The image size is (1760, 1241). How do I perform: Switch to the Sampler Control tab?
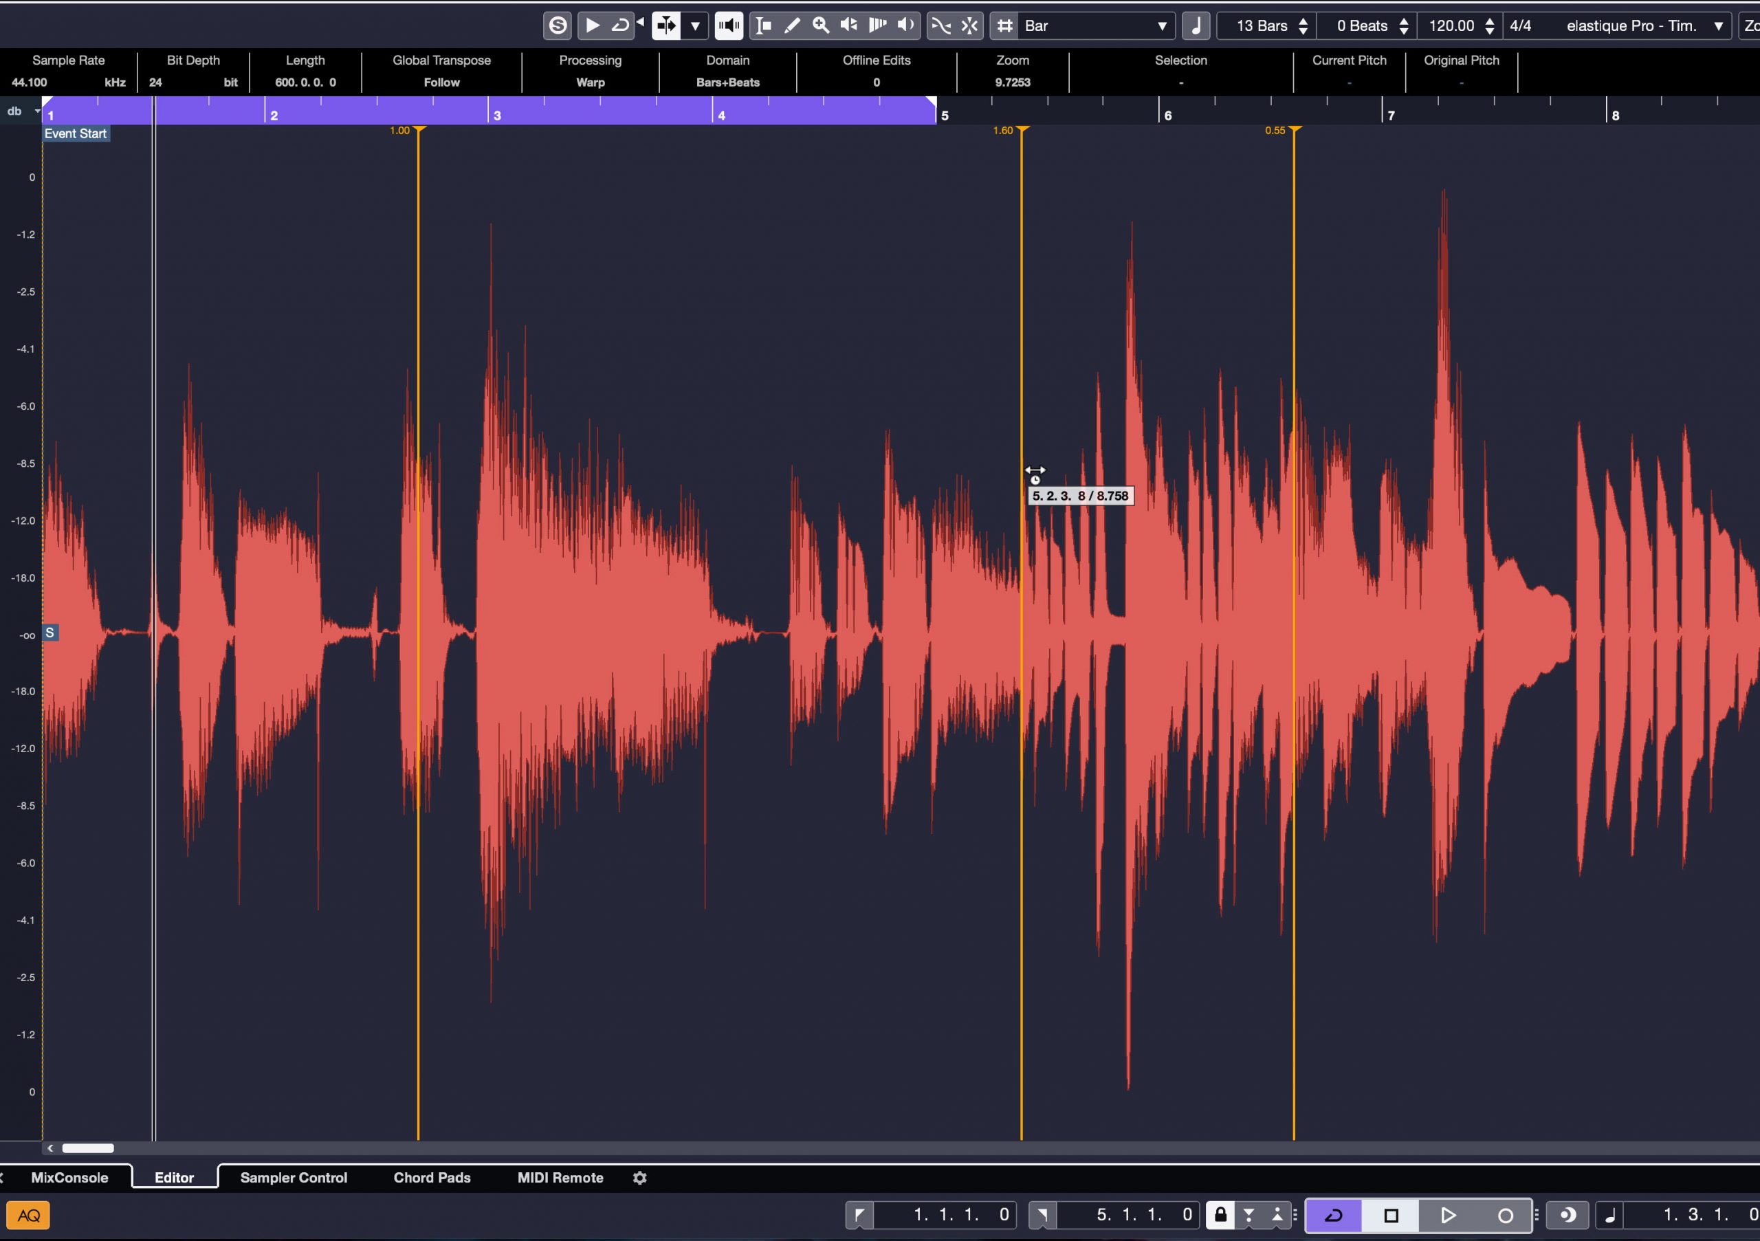click(x=296, y=1176)
